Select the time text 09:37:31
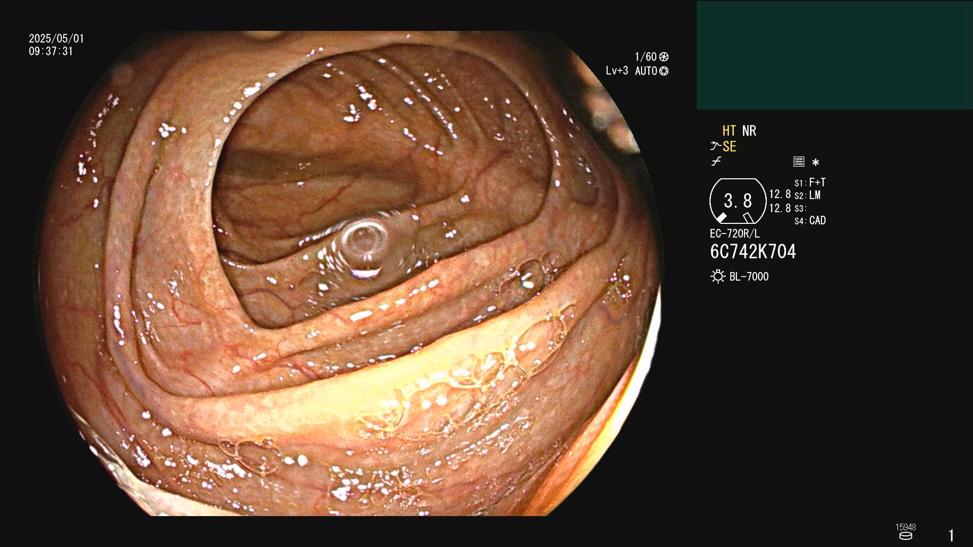 tap(51, 51)
